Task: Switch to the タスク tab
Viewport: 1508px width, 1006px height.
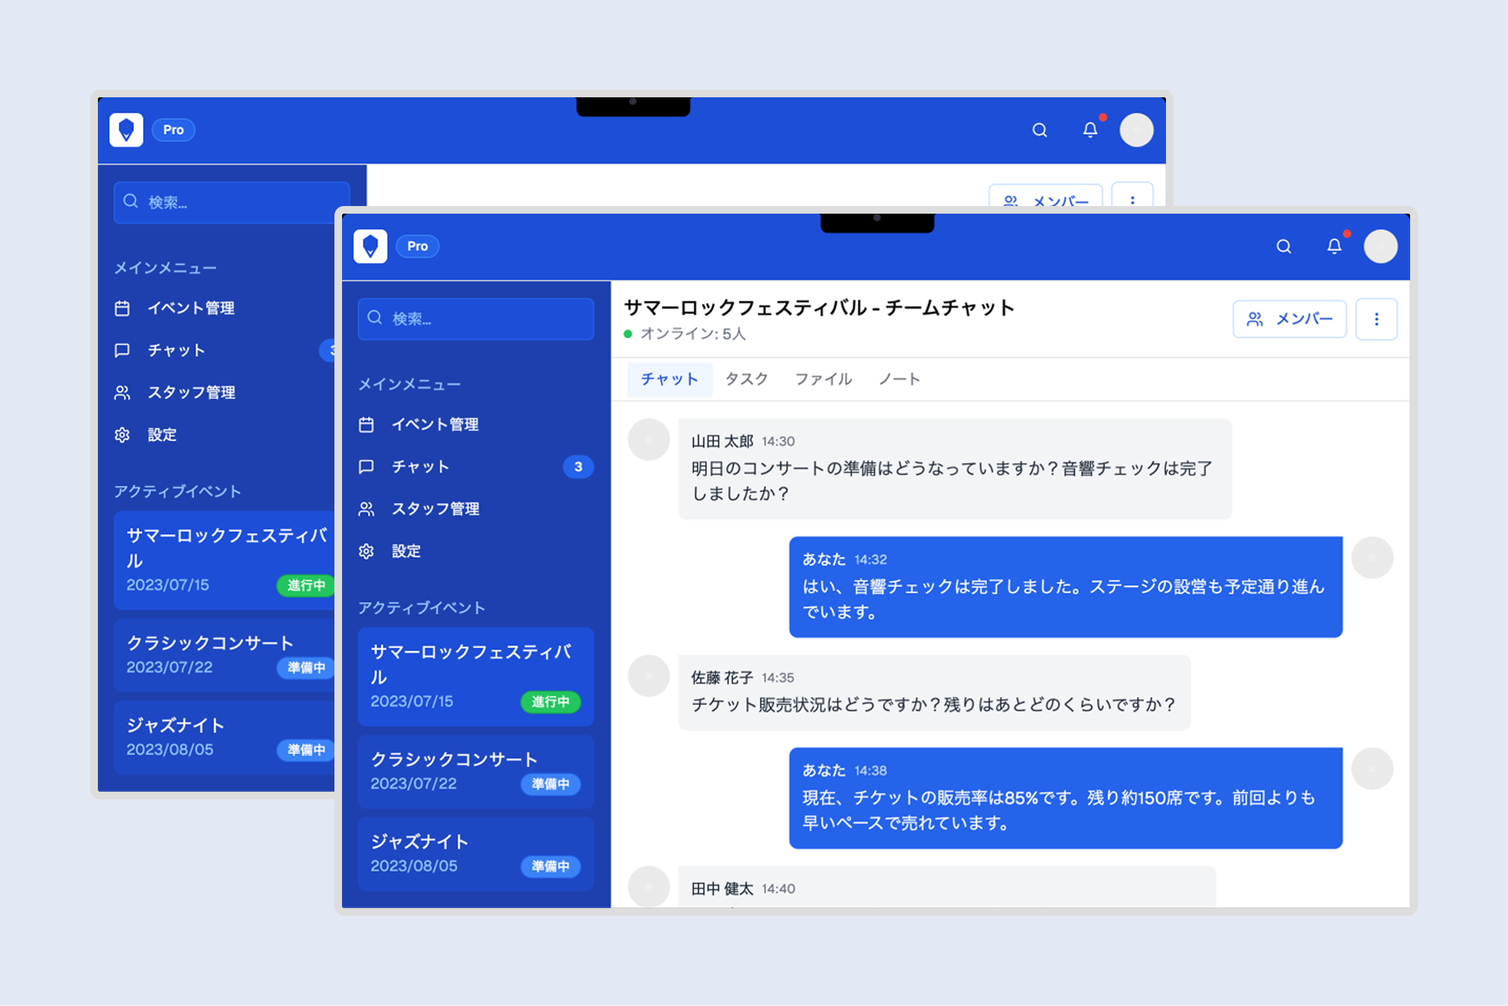Action: 746,379
